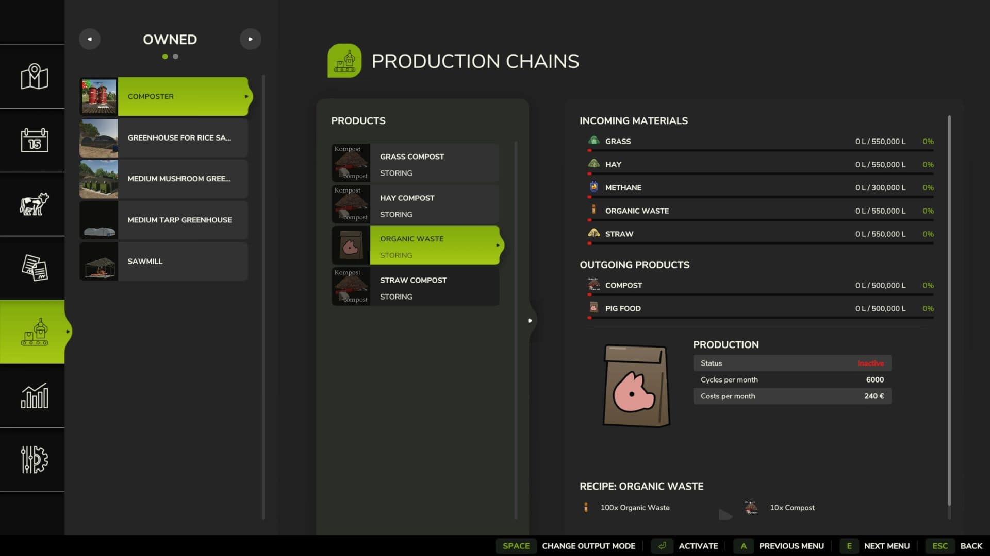Viewport: 990px width, 556px height.
Task: Click the Methane fill level bar
Action: 761,197
